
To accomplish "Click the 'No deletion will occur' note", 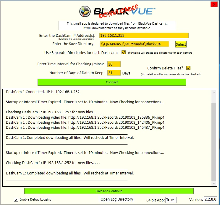I will [x=171, y=74].
